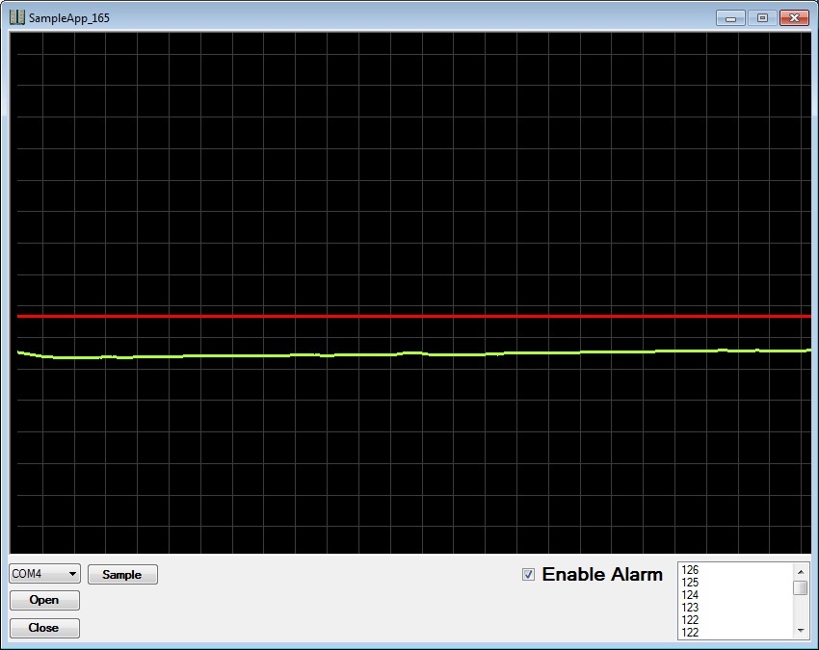Click the Open port button
This screenshot has width=819, height=650.
pos(44,600)
